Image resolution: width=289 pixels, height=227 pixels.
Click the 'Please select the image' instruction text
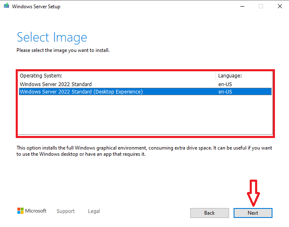[63, 50]
